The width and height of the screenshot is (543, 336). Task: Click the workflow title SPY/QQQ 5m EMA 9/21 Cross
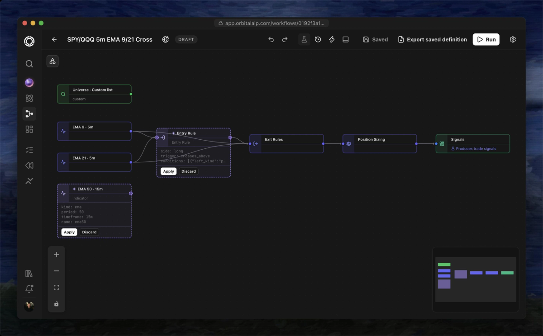pos(110,39)
